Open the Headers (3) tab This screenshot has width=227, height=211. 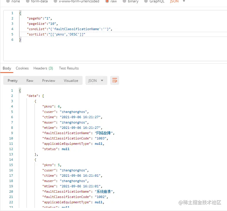pyautogui.click(x=43, y=68)
